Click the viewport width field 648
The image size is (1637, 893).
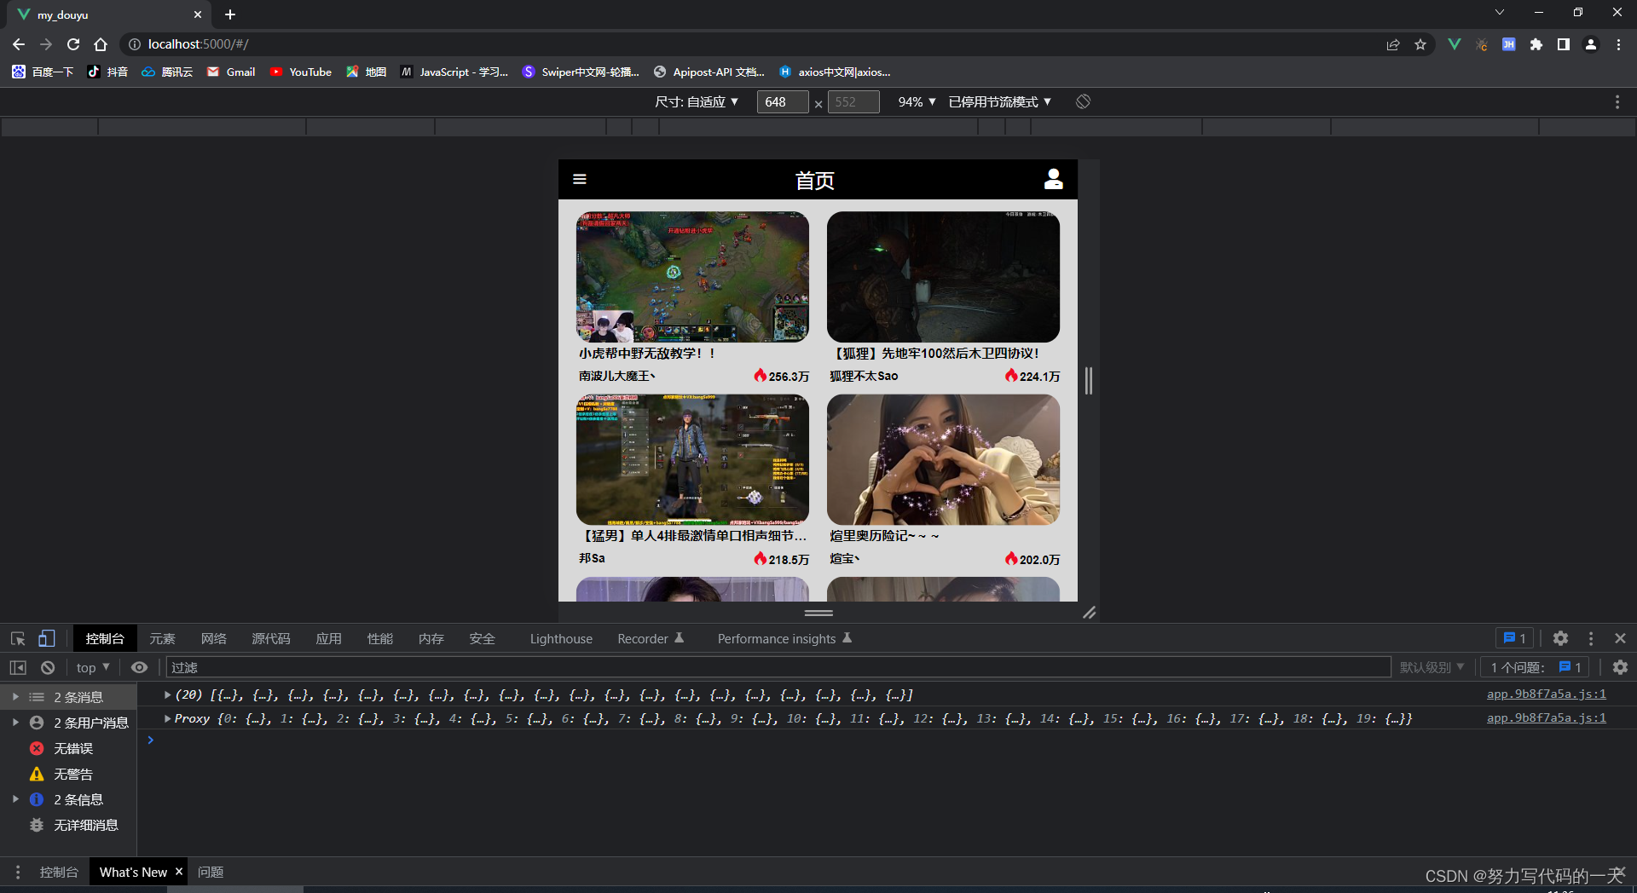pos(782,101)
